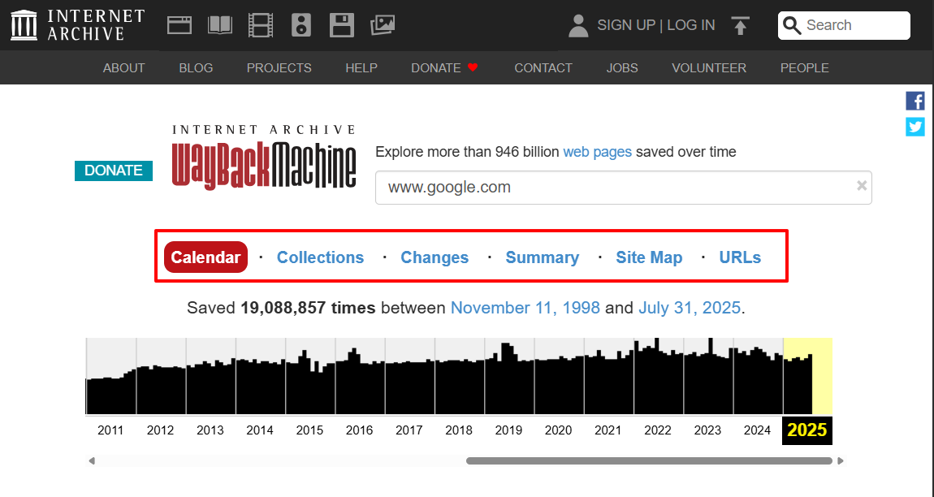Screen dimensions: 934x497
Task: Follow the web pages link
Action: (x=598, y=152)
